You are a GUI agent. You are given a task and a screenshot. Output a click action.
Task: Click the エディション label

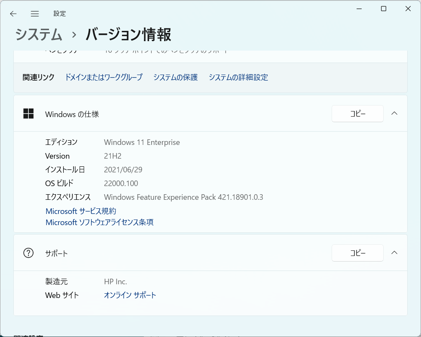pyautogui.click(x=61, y=142)
